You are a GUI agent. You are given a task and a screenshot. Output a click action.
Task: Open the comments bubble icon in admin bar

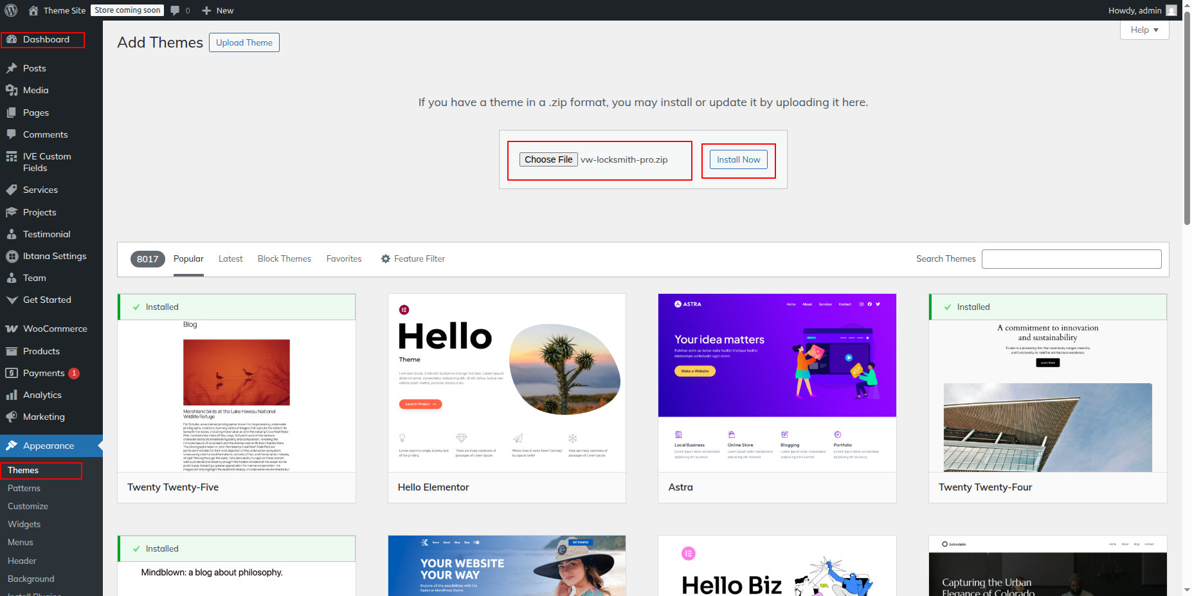[x=176, y=10]
